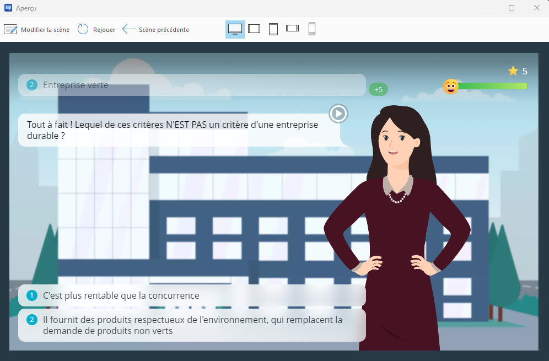Switch to tablet landscape preview
The image size is (549, 361).
click(254, 29)
